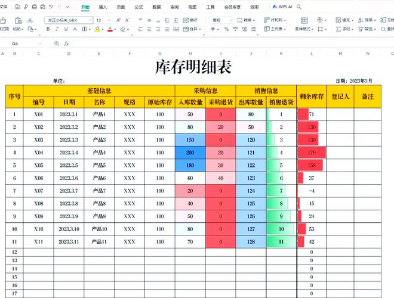Toggle Bold formatting

tap(48, 29)
